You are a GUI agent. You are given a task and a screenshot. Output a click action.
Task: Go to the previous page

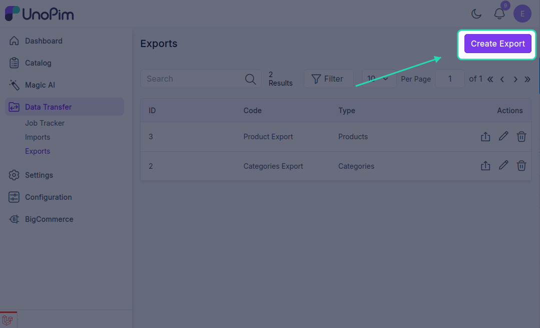click(502, 79)
